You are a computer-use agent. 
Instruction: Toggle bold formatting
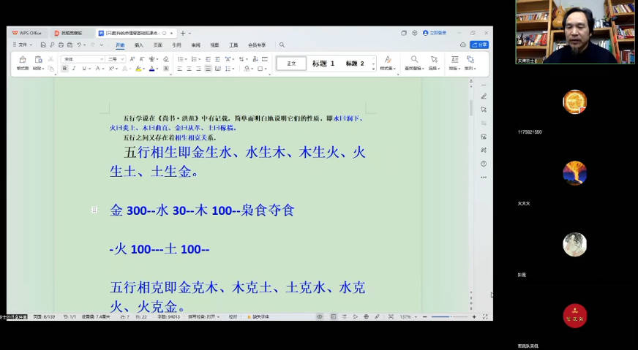pyautogui.click(x=64, y=69)
